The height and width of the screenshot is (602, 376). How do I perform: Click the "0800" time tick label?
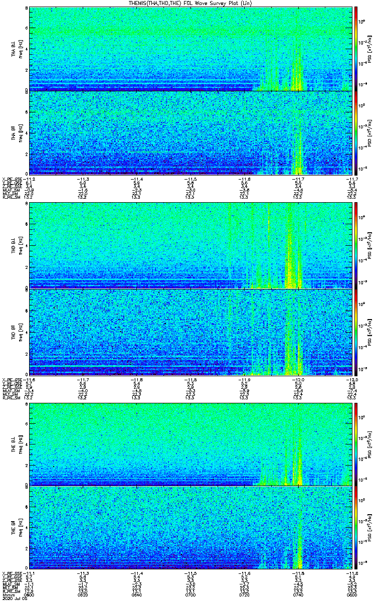(x=351, y=595)
